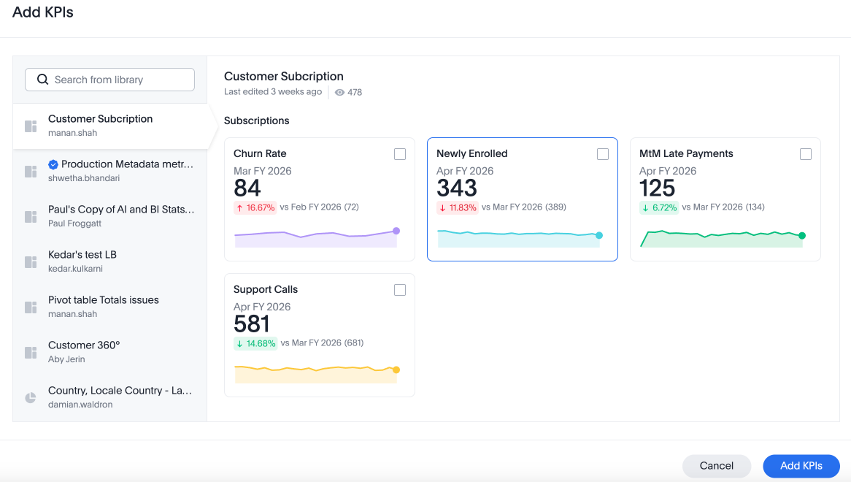
Task: Choose Pivot table Totals issues liveboard
Action: pyautogui.click(x=104, y=300)
